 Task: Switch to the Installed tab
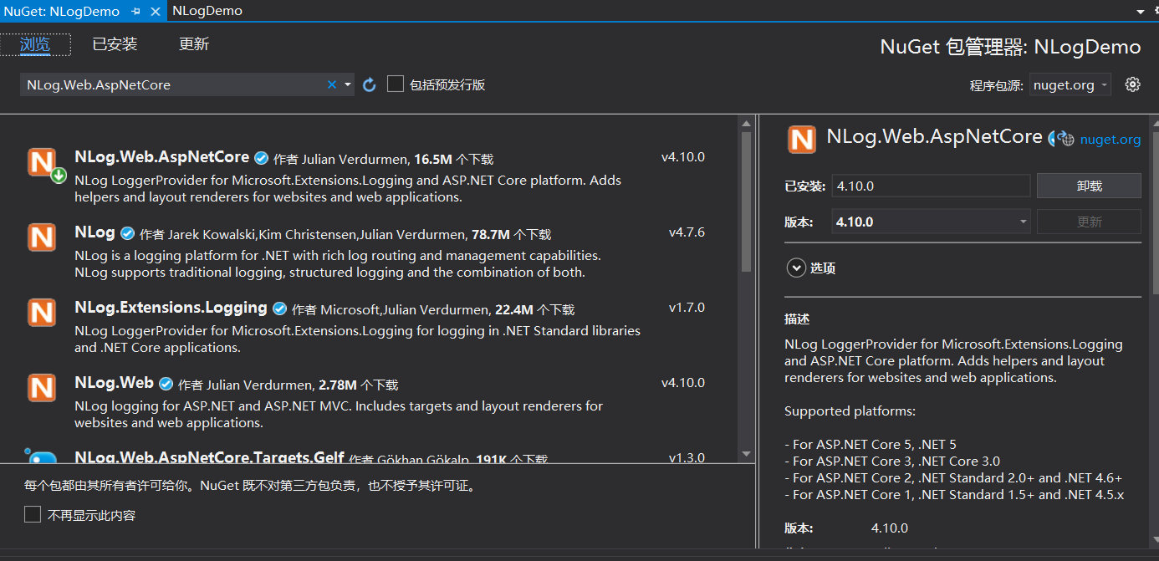coord(115,44)
